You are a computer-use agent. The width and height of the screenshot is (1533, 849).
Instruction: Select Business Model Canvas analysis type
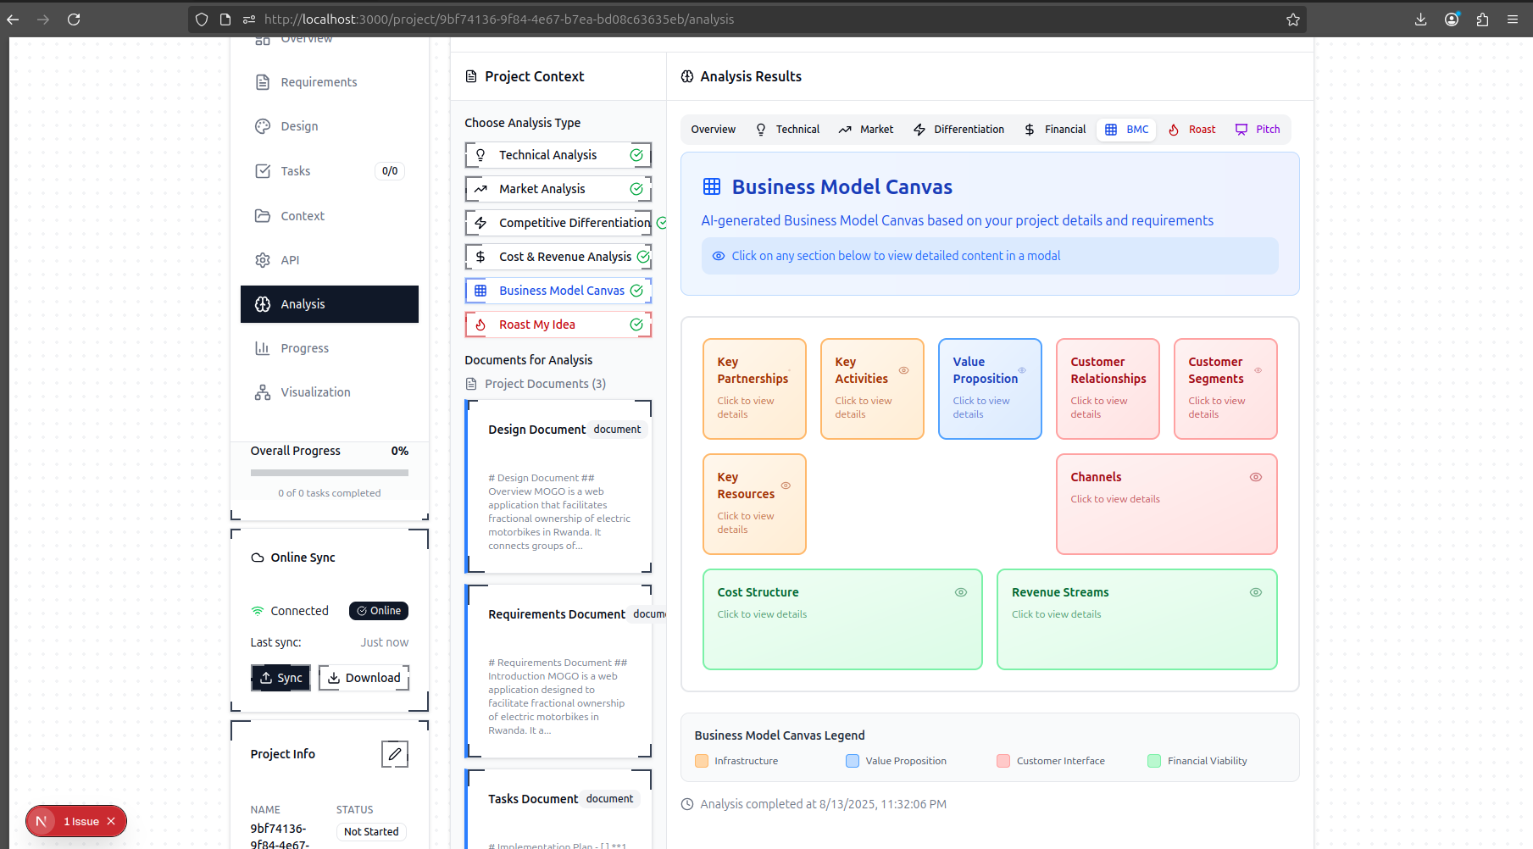tap(558, 291)
